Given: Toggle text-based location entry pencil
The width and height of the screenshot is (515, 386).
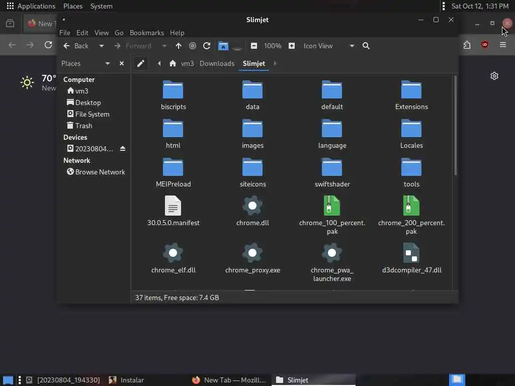Looking at the screenshot, I should [x=141, y=63].
